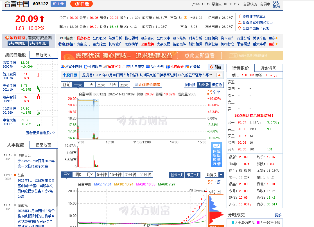314x227 pixels.
Task: Click the 震荡优选 ad 点此立即查看 button
Action: tap(199, 56)
